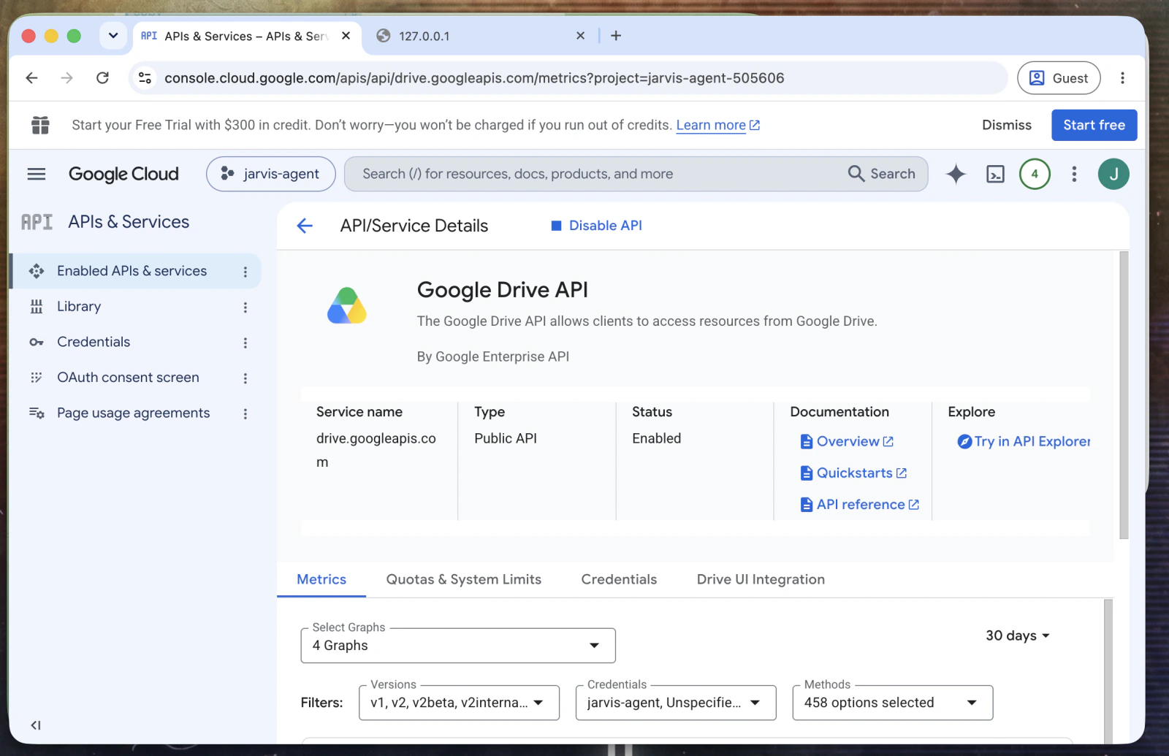Click the Google Drive API logo
Viewport: 1169px width, 756px height.
[x=347, y=305]
